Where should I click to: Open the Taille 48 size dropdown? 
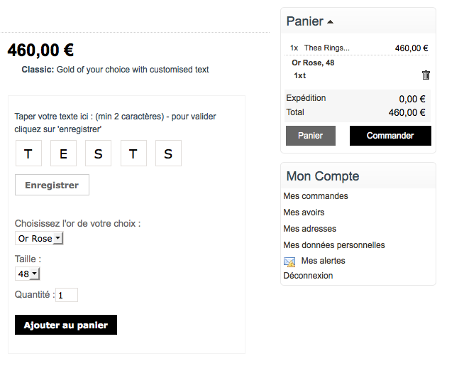coord(27,274)
